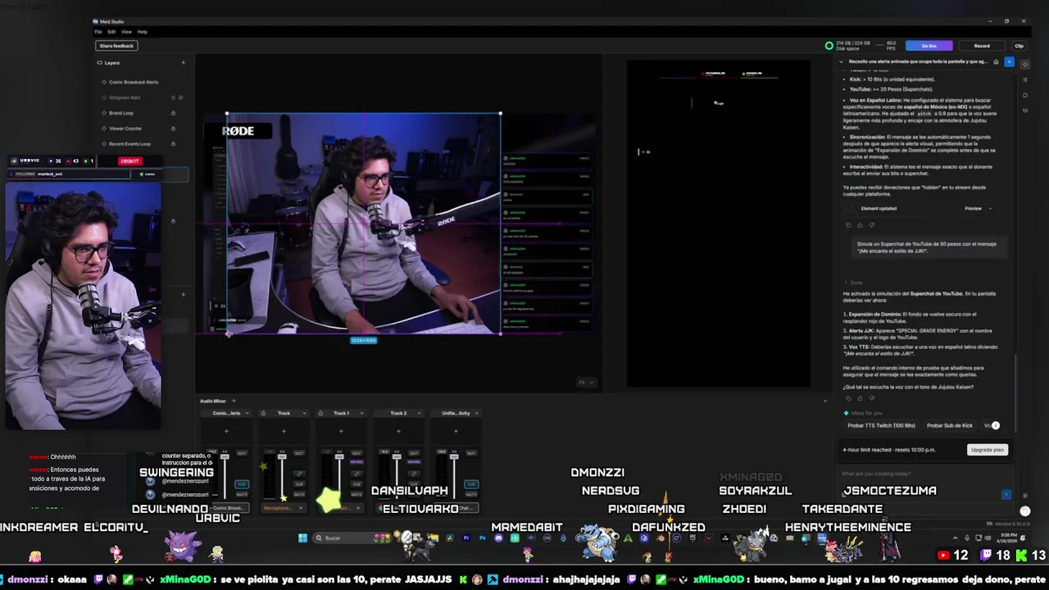Click EDIT on Track channel
Viewport: 1049px width, 590px height.
[299, 453]
